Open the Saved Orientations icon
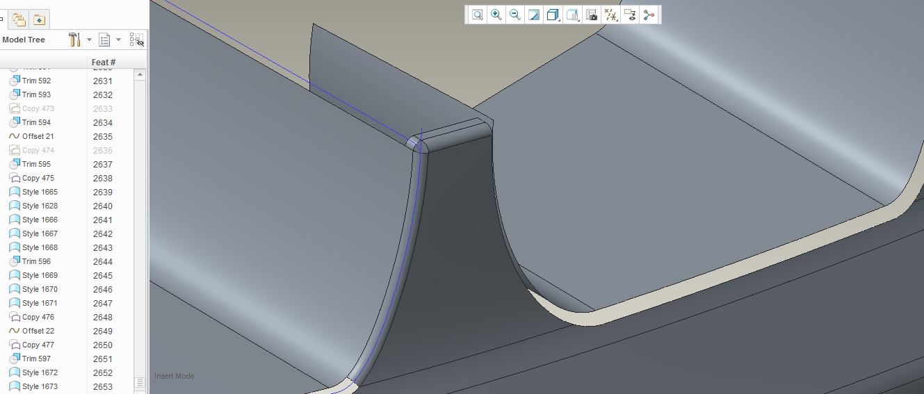This screenshot has width=924, height=394. [573, 15]
